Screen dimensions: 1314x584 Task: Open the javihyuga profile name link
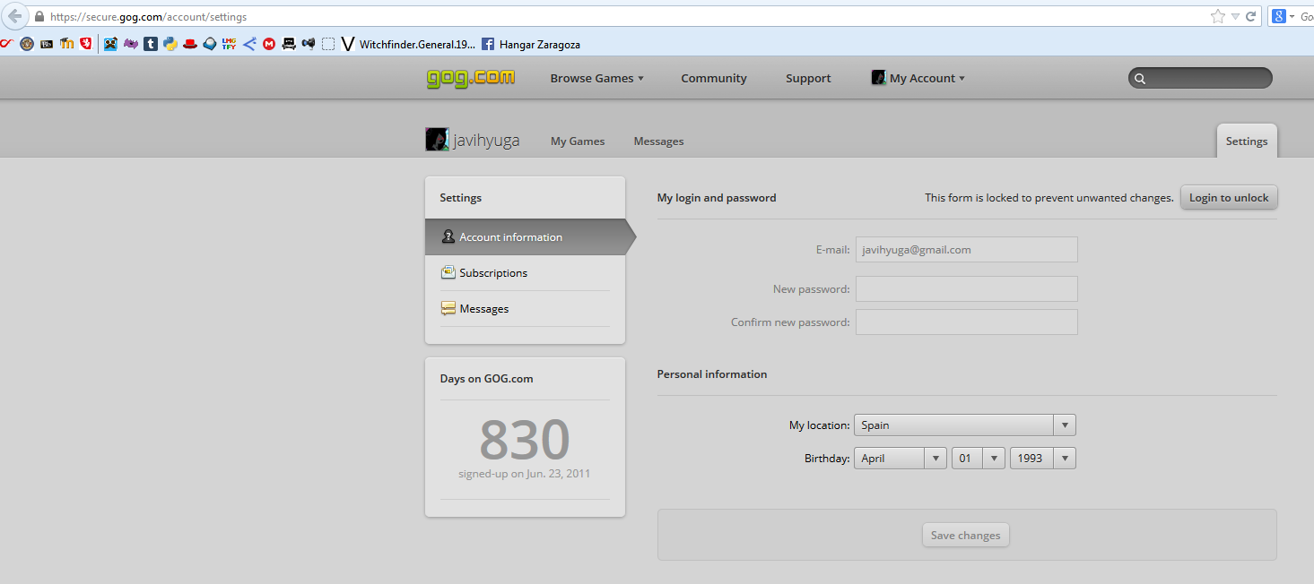coord(486,141)
